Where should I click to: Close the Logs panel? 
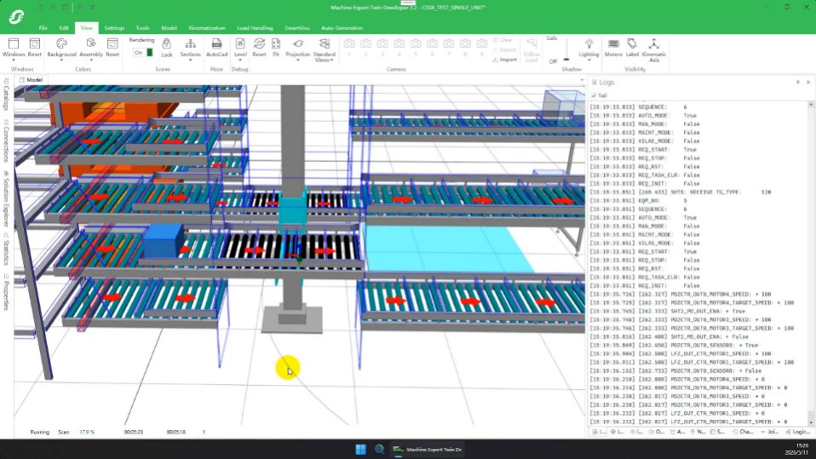808,83
